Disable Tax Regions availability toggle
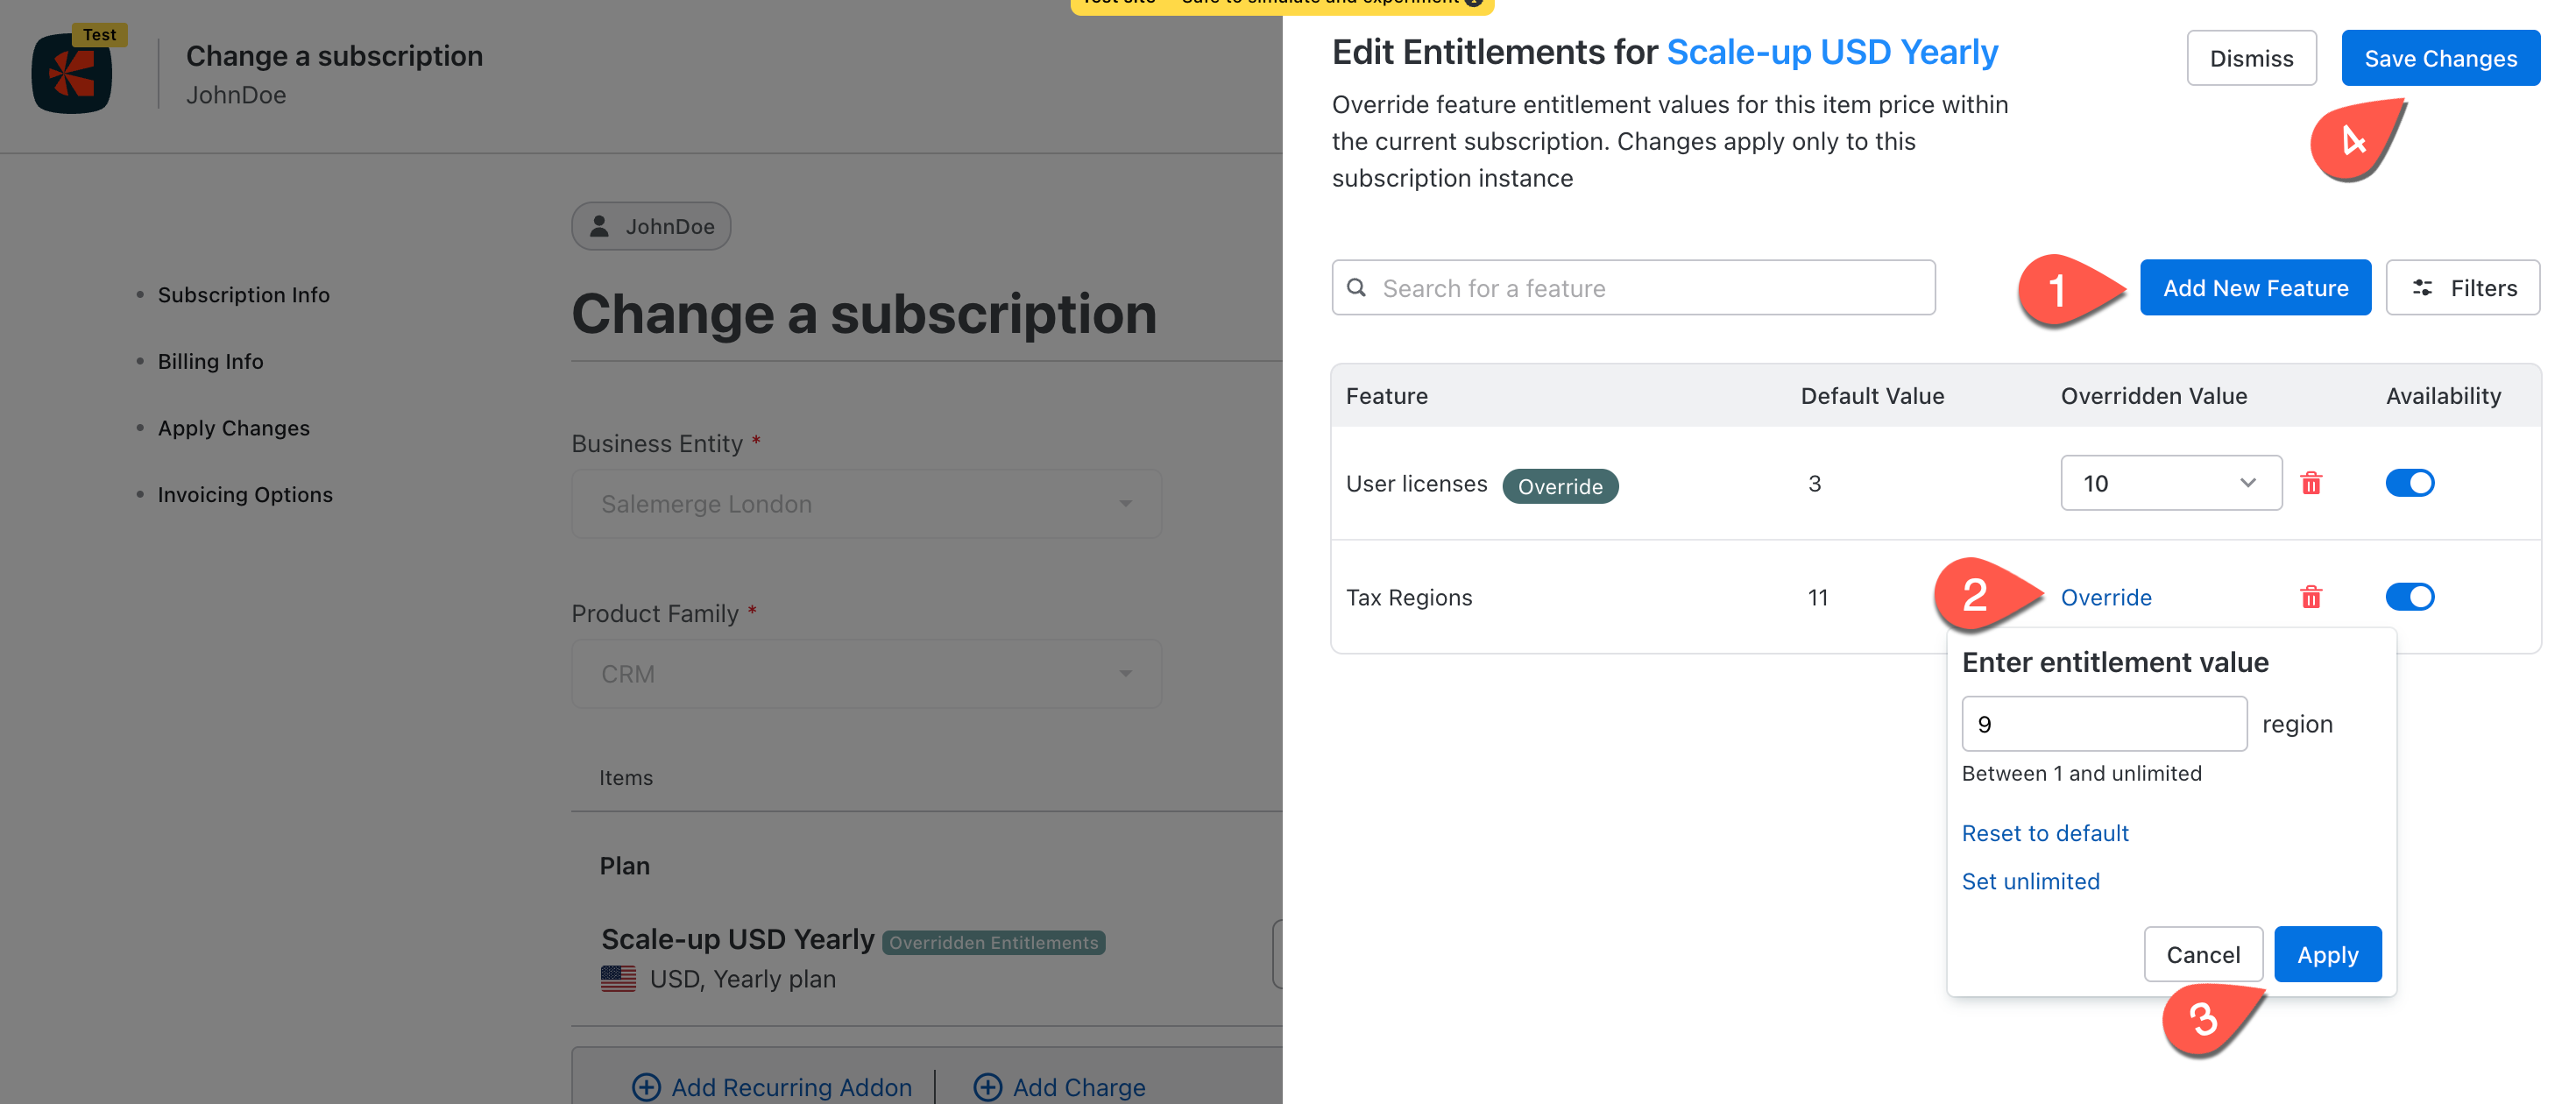2576x1104 pixels. [x=2409, y=598]
